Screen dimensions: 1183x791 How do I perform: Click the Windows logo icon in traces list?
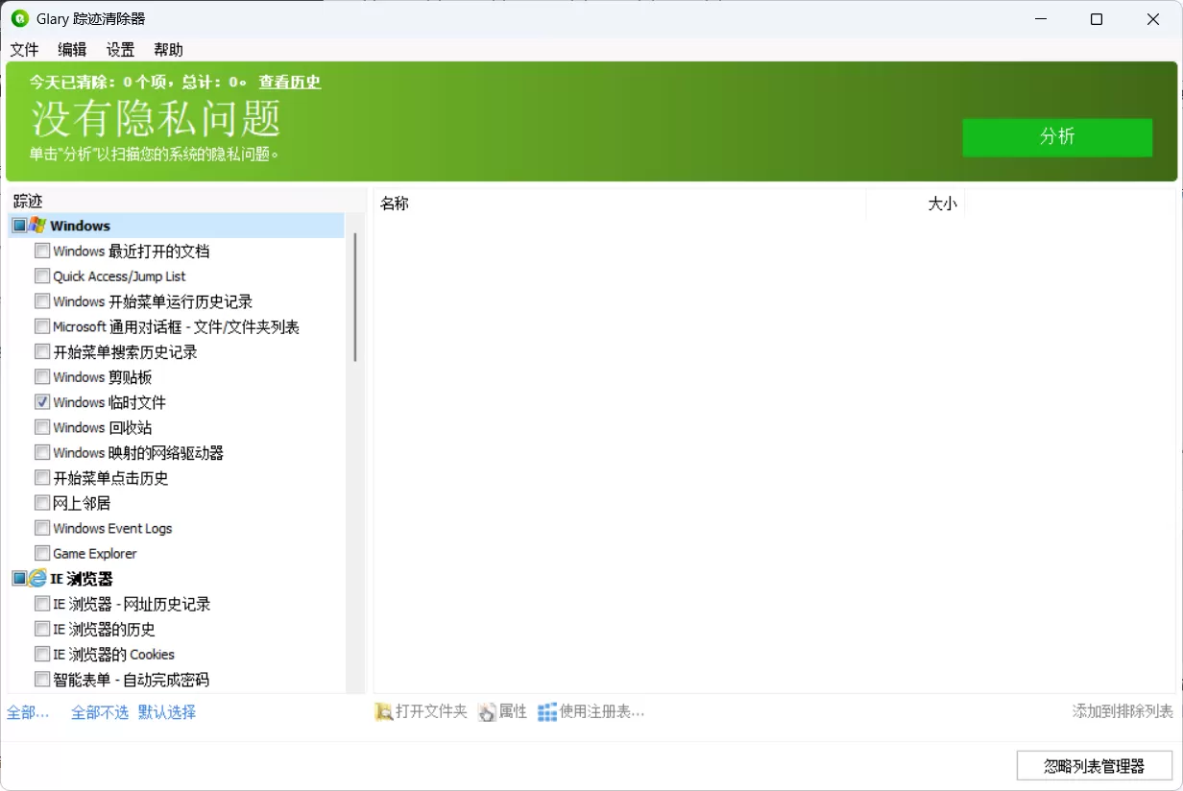[36, 225]
